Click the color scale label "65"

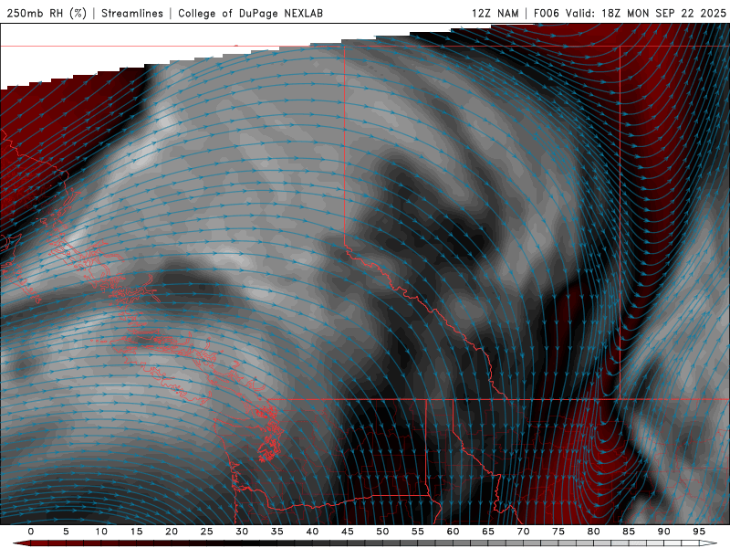click(x=488, y=532)
